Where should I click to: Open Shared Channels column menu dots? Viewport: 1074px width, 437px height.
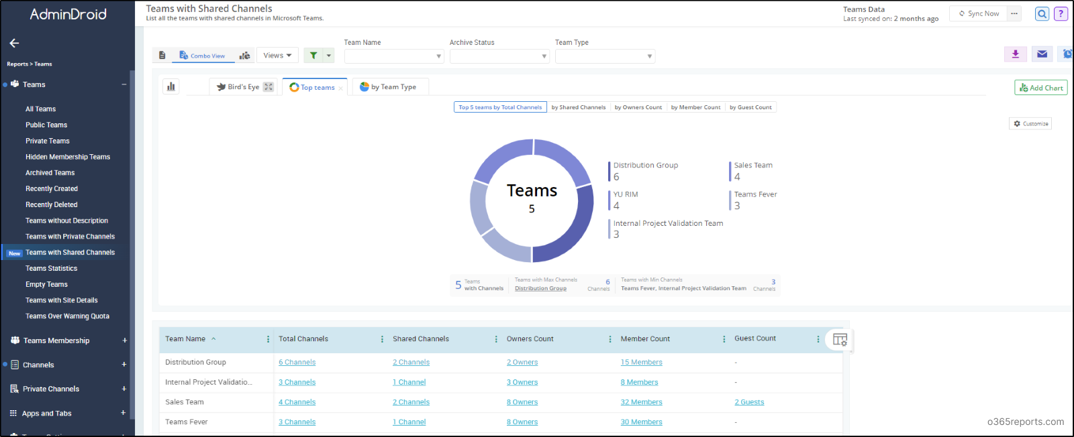pos(496,339)
